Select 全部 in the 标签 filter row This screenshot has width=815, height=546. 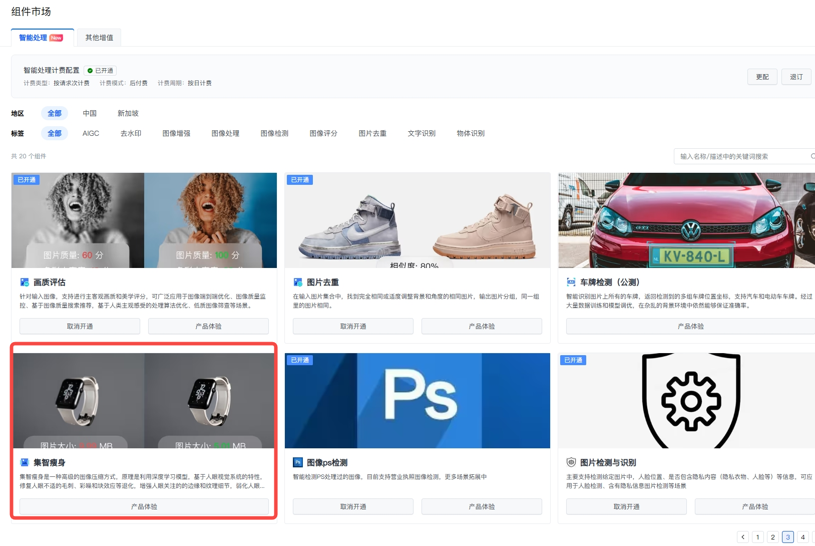(55, 133)
